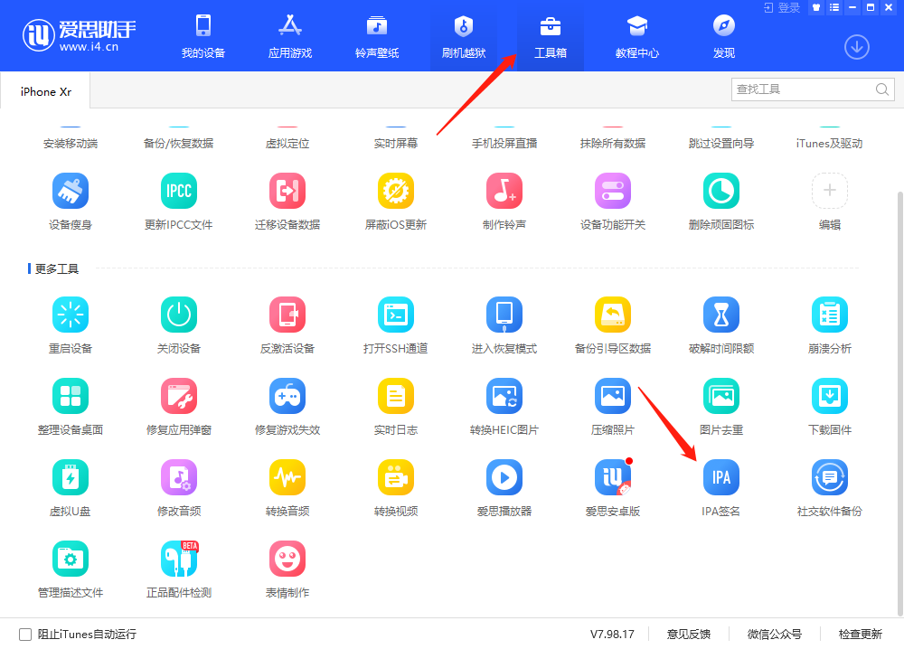Open the 修复应用弹窗 tool

[179, 396]
